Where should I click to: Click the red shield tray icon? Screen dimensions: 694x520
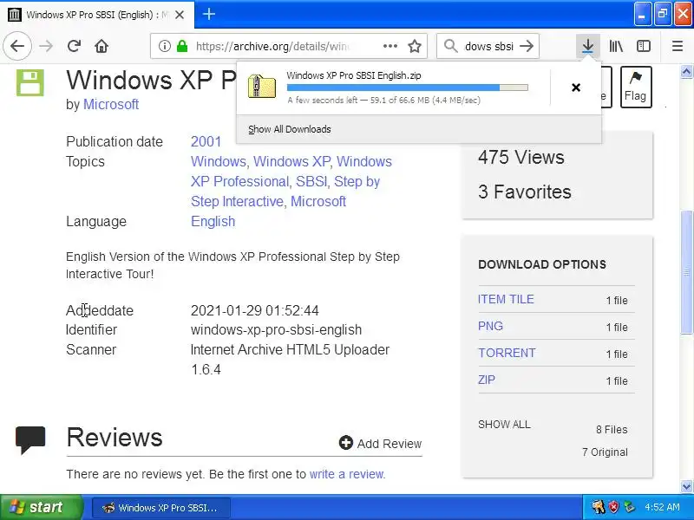[613, 507]
